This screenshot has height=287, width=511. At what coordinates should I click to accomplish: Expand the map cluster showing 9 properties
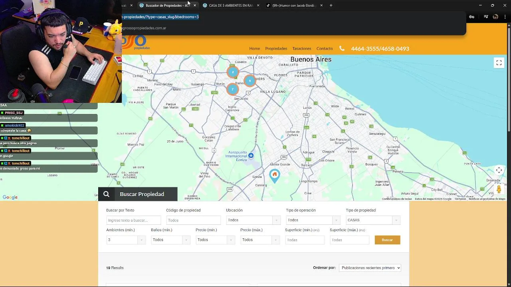pyautogui.click(x=250, y=81)
